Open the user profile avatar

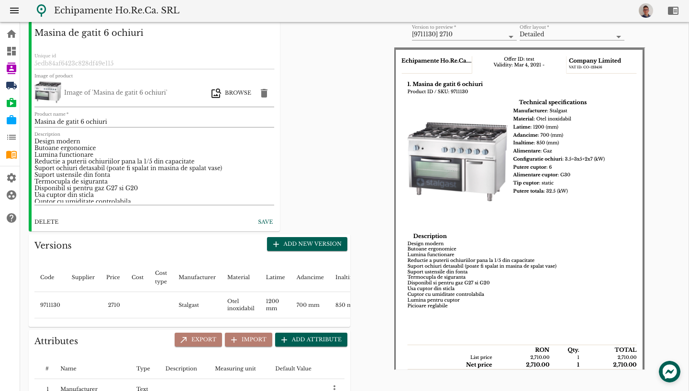coord(646,11)
